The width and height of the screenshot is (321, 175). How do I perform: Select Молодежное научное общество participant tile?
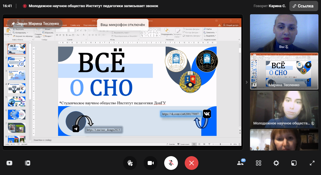(x=284, y=109)
